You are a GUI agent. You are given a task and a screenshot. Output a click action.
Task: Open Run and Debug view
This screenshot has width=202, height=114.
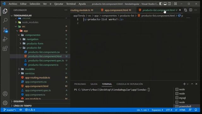(5, 39)
